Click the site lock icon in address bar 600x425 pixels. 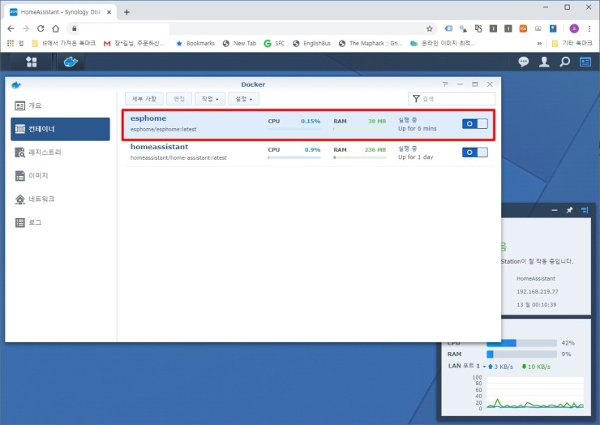coord(75,28)
